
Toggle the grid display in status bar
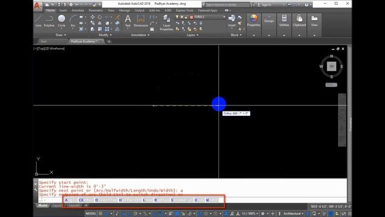(100, 213)
